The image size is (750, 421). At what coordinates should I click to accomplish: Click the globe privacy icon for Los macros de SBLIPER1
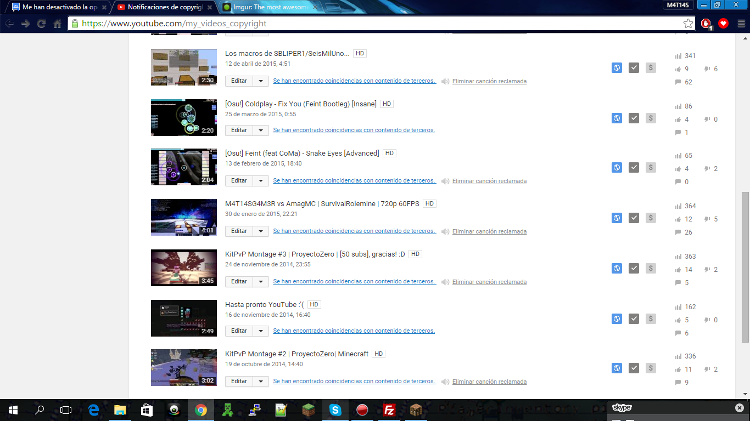[617, 68]
